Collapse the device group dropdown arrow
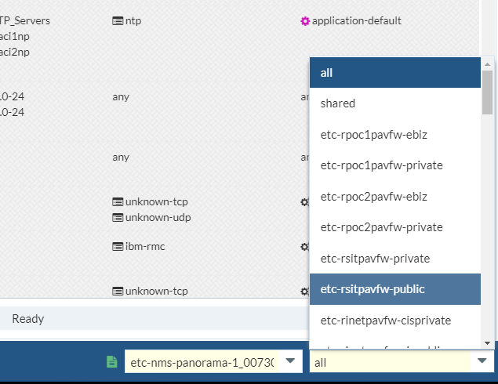This screenshot has width=498, height=384. 481,361
